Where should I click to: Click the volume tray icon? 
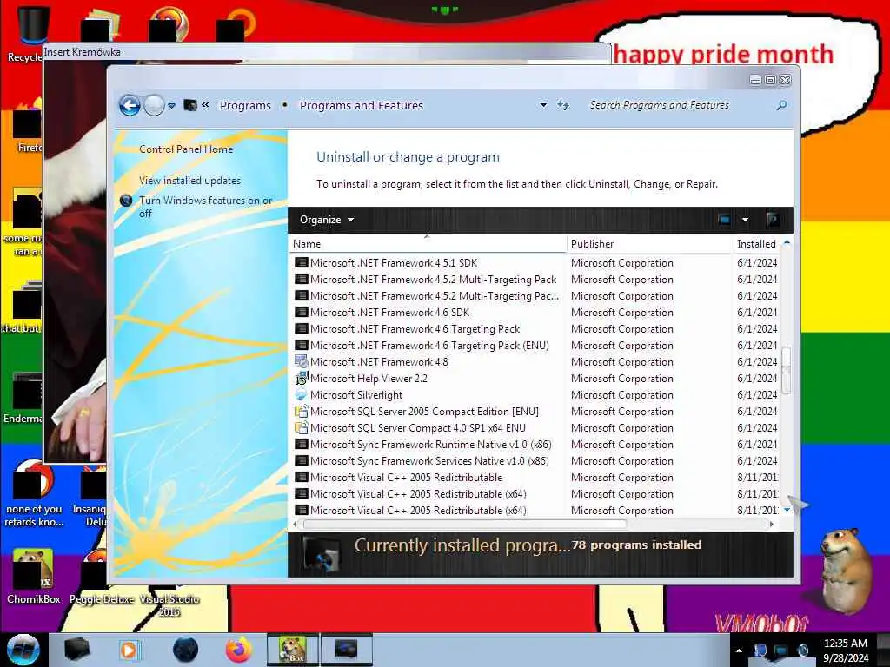[x=803, y=650]
